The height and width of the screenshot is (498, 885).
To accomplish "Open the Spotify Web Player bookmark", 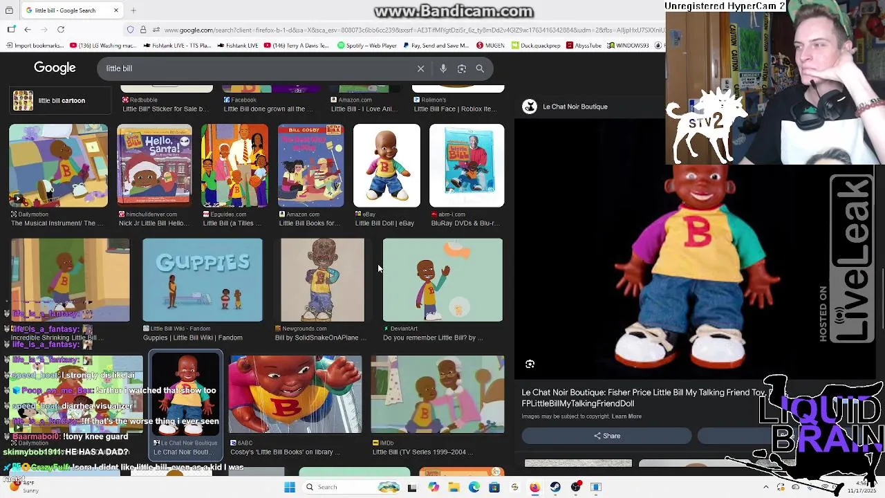I will pos(367,46).
